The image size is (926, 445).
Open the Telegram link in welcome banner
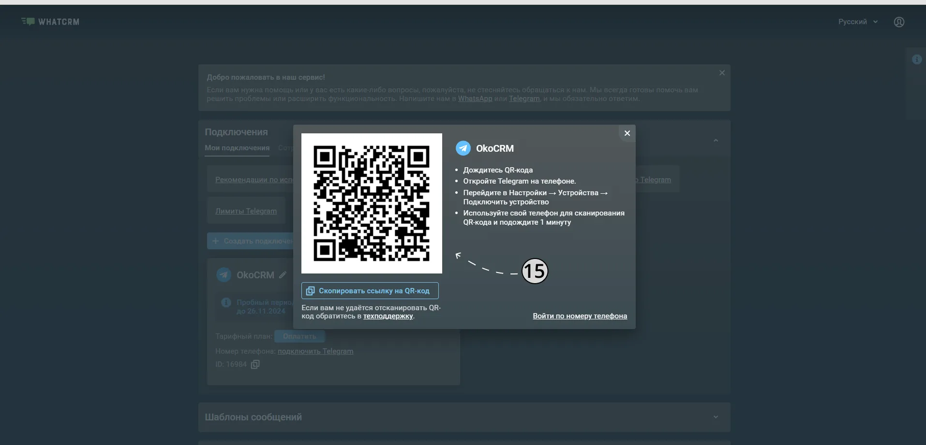point(524,99)
